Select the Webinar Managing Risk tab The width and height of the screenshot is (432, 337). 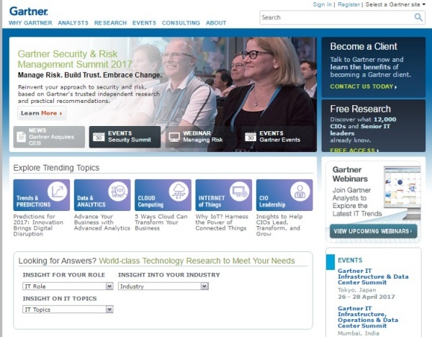point(201,137)
